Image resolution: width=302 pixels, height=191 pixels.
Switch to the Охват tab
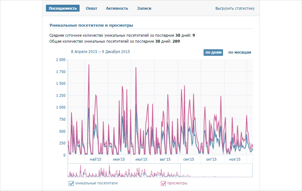pos(92,8)
